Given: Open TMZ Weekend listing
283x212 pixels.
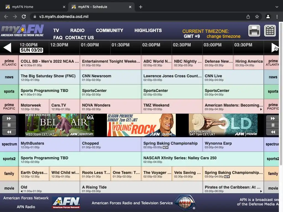Looking at the screenshot, I should pos(172,106).
